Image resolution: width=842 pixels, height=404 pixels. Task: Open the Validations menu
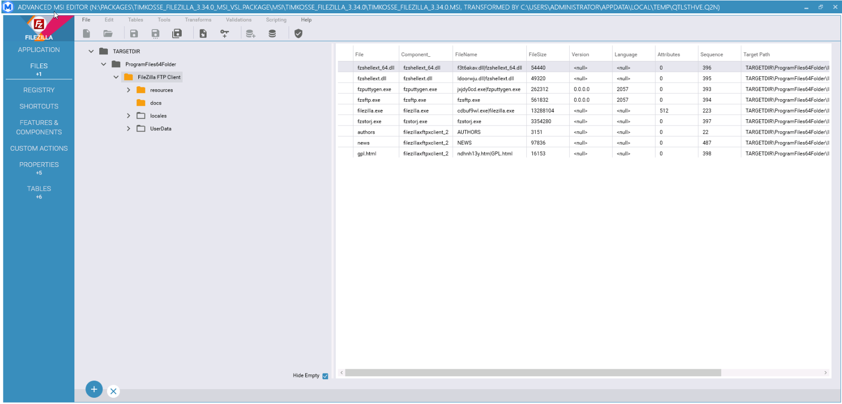point(239,20)
